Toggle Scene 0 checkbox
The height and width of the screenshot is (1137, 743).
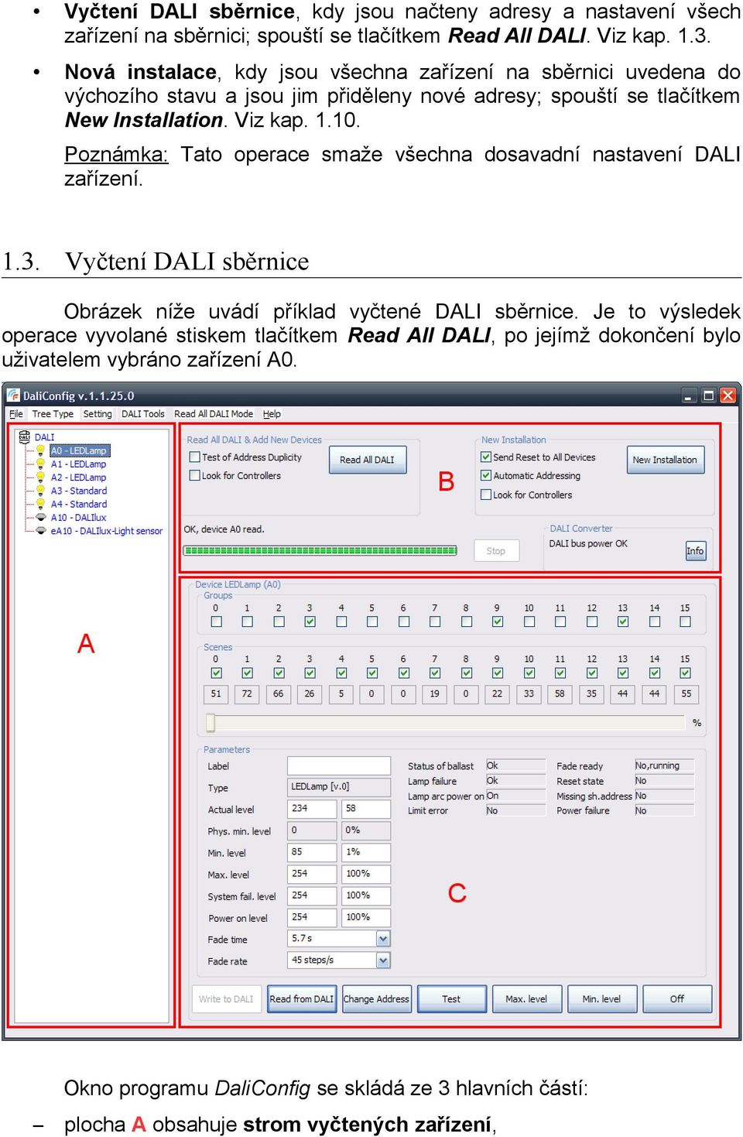point(216,673)
